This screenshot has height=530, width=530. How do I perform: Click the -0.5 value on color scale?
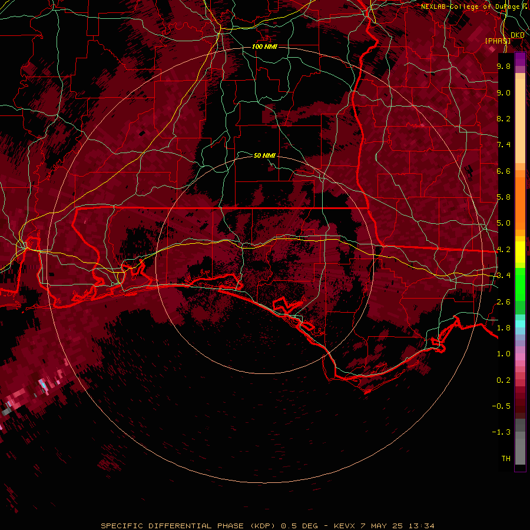tap(501, 406)
